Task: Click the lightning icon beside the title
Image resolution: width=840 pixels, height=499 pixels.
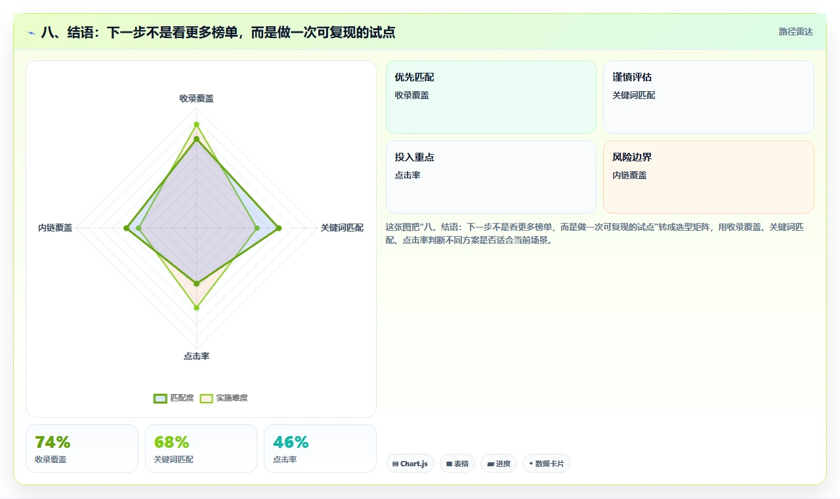Action: (31, 33)
